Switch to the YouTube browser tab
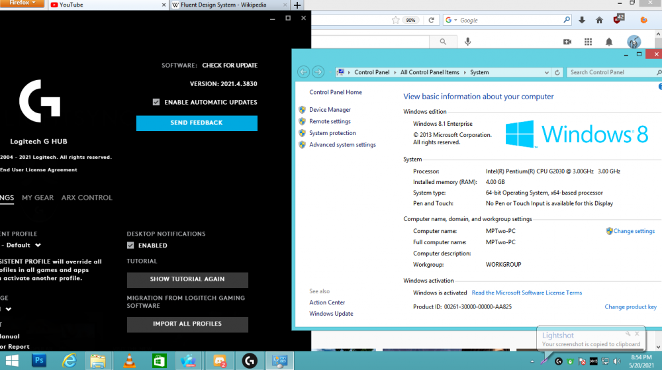Viewport: 662px width, 370px height. coord(108,5)
